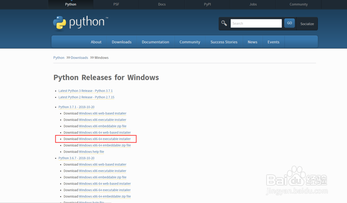Click the Windows breadcrumb text
347x203 pixels.
tap(101, 58)
